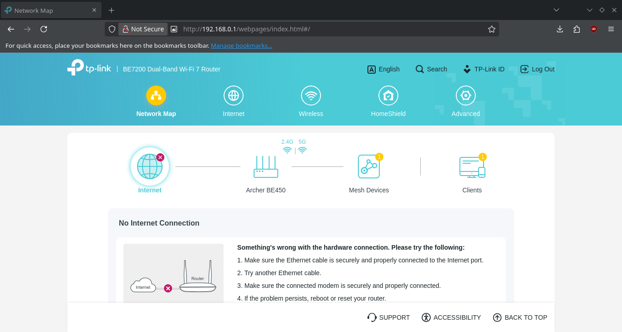Go to the Network Map menu label
This screenshot has width=622, height=332.
pos(156,114)
